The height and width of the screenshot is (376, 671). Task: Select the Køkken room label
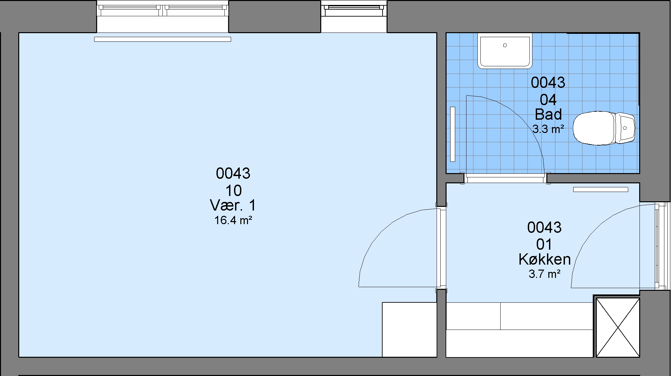[x=544, y=259]
